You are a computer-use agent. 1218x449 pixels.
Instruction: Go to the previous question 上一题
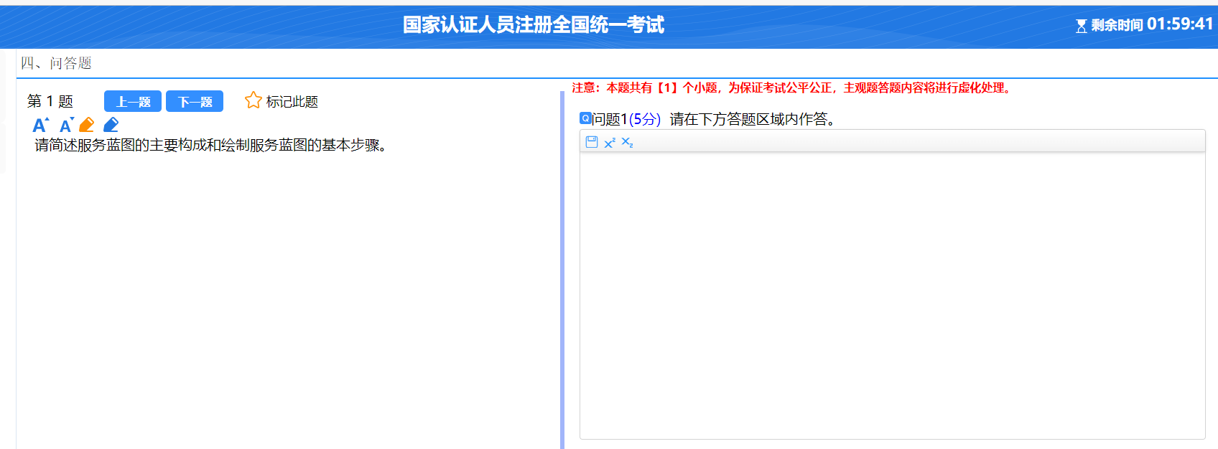(x=133, y=101)
